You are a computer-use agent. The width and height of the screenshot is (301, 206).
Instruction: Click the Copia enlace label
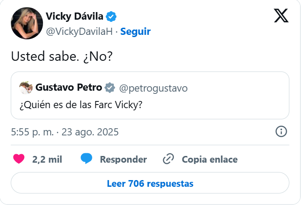210,160
